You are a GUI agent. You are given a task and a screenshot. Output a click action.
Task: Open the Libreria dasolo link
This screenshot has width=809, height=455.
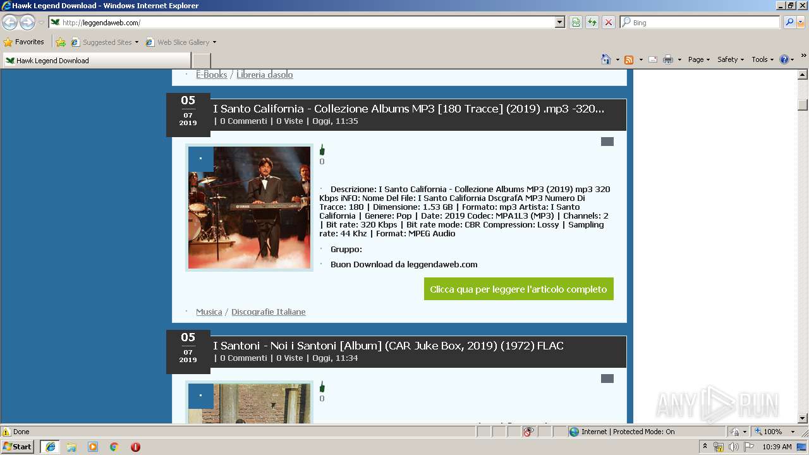[265, 75]
